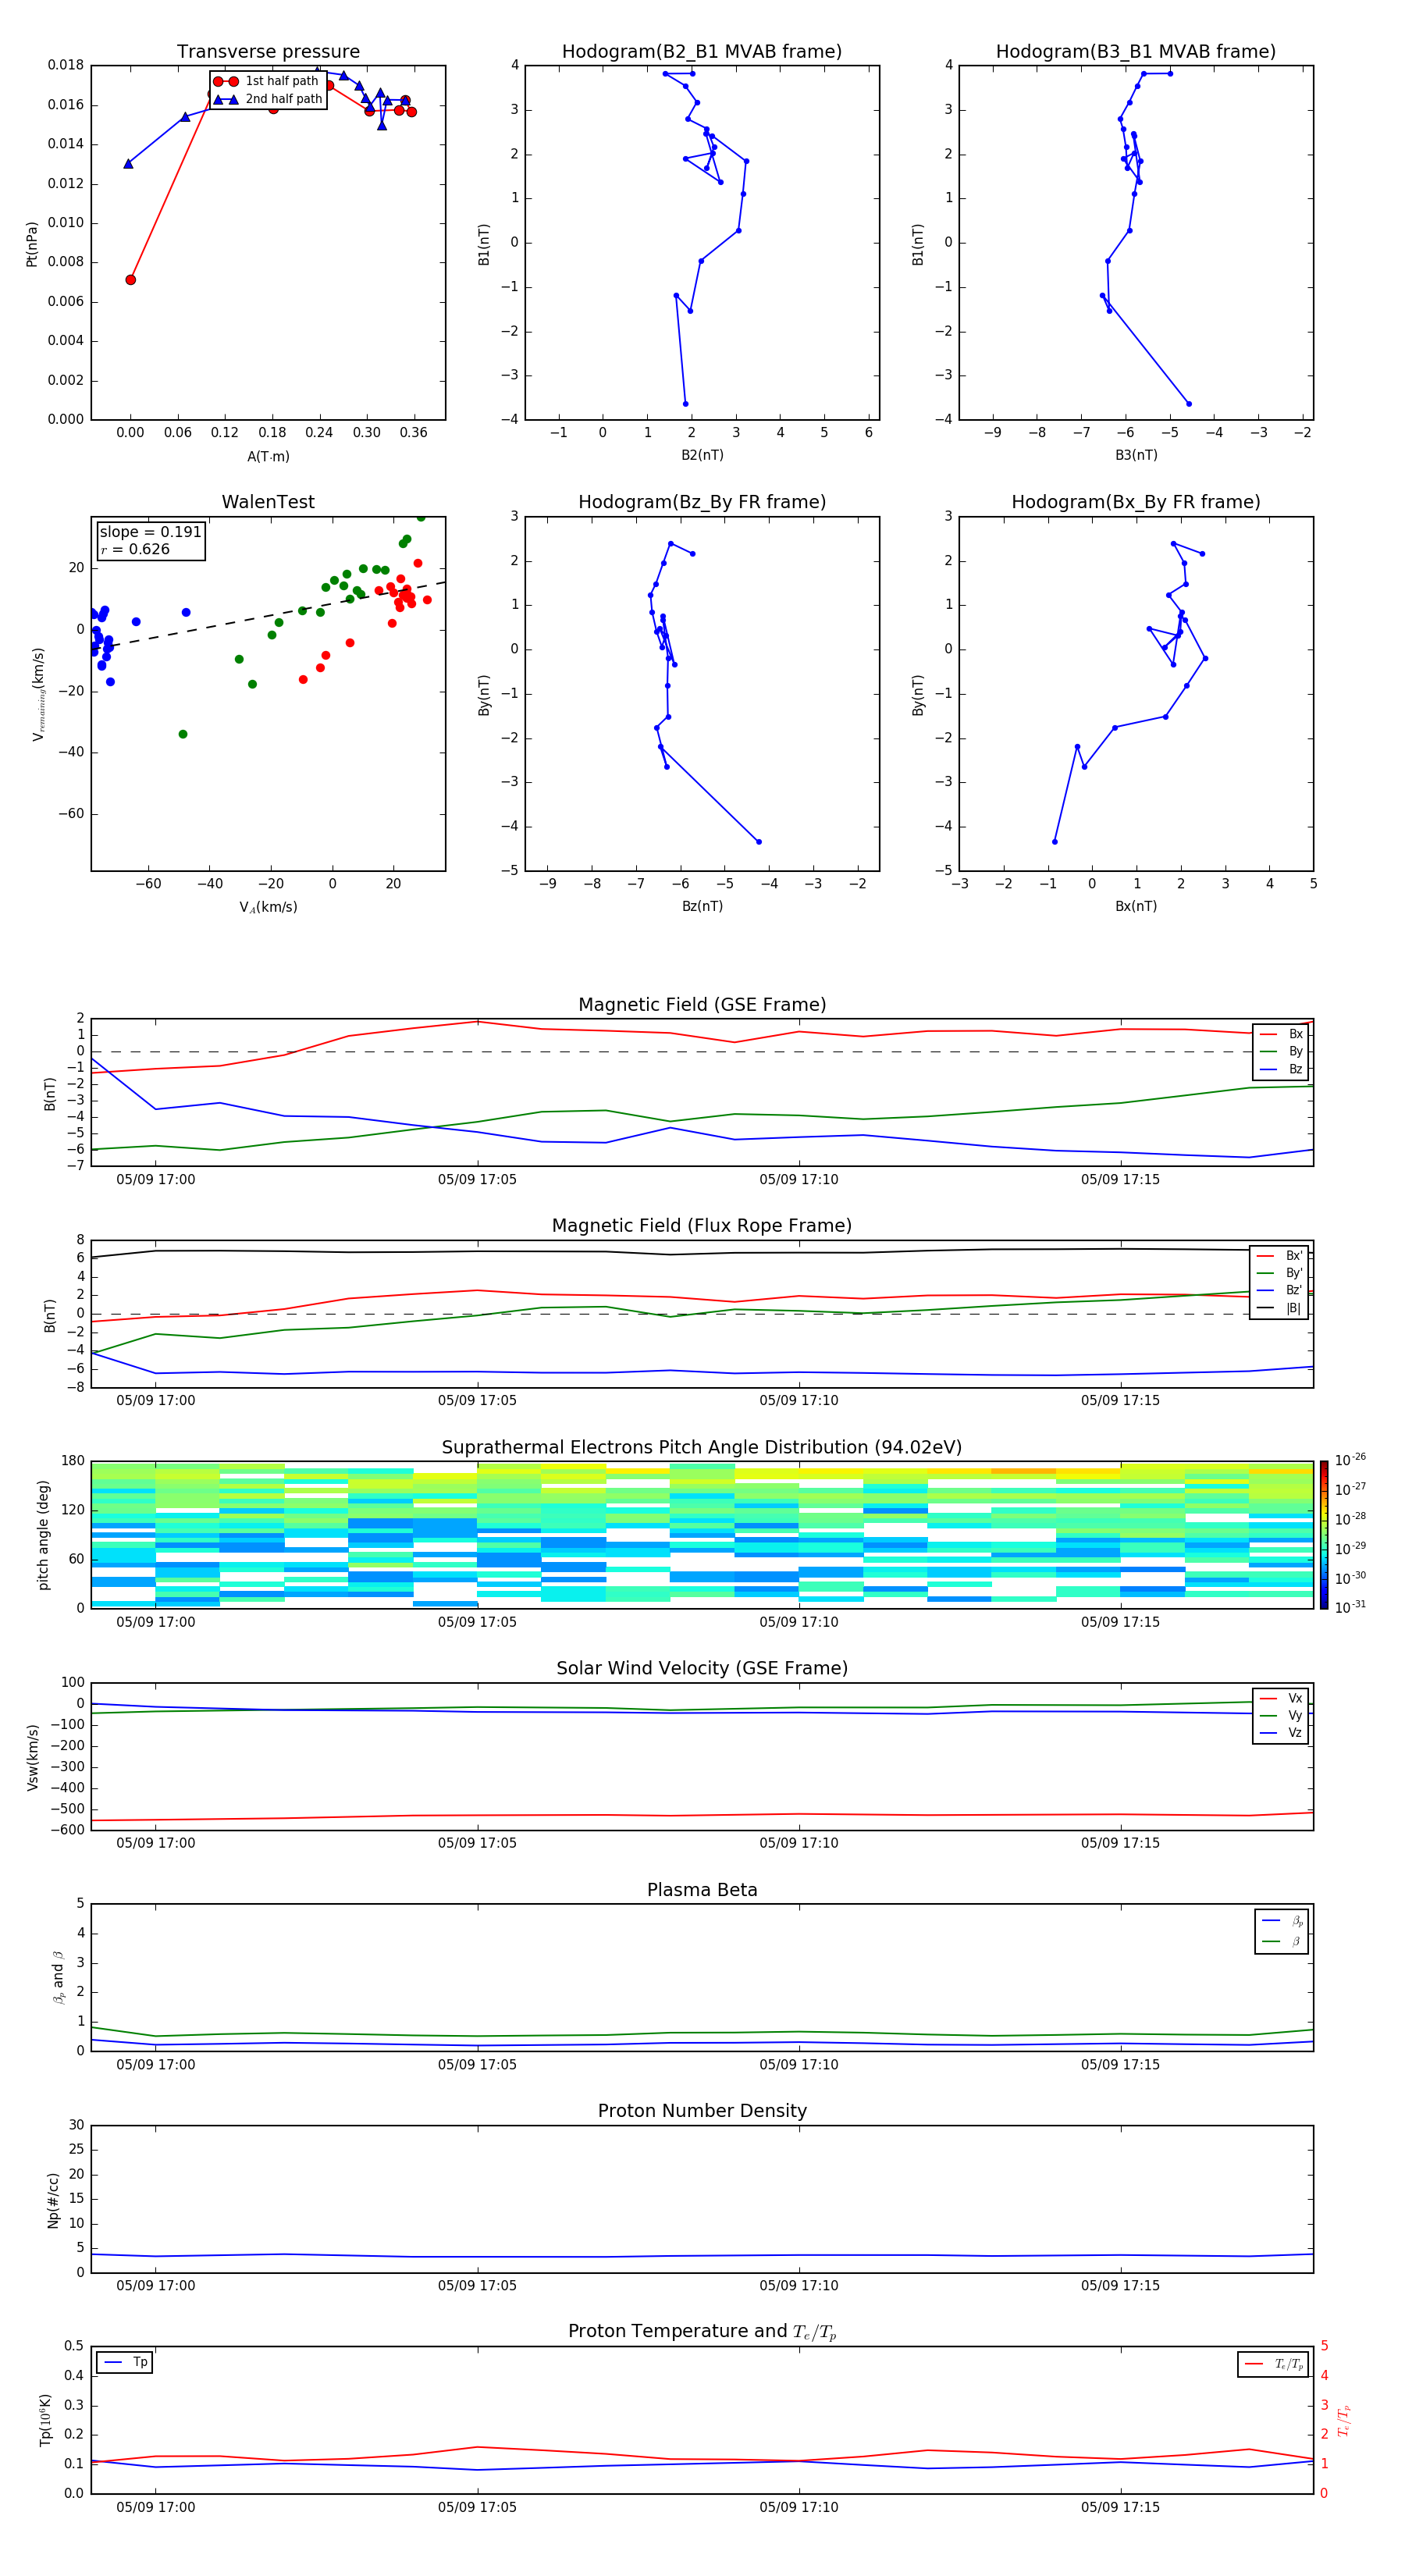Click the 'WalenTest' plot title
The width and height of the screenshot is (1405, 2576).
click(x=268, y=502)
